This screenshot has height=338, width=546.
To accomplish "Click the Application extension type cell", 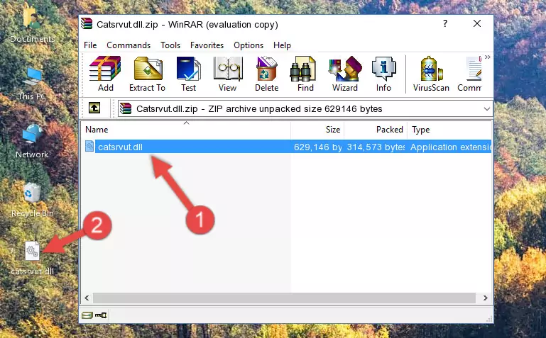I will pyautogui.click(x=451, y=147).
